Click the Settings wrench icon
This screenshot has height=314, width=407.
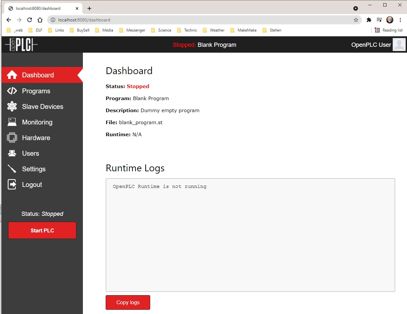click(12, 169)
